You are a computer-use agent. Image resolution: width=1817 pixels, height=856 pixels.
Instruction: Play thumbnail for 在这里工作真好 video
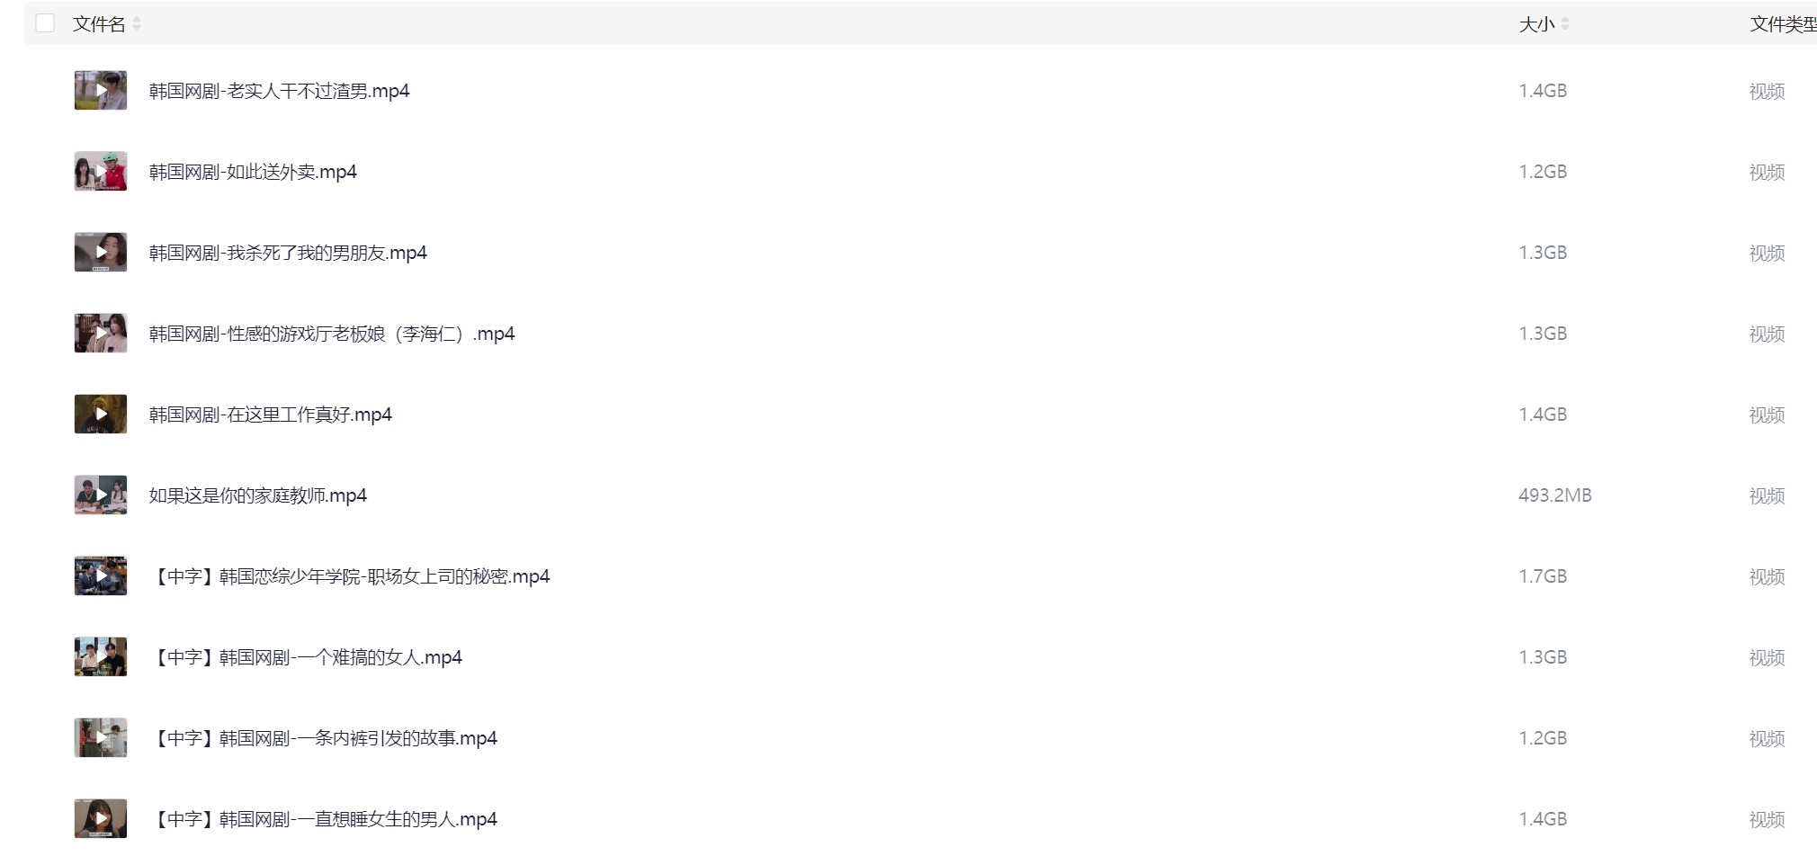pos(101,415)
